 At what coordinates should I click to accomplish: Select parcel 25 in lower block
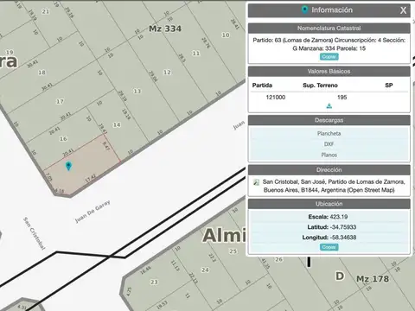[233, 251]
